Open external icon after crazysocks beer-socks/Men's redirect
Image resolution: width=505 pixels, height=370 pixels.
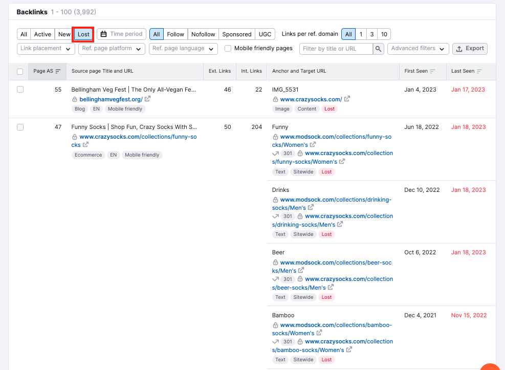[331, 287]
